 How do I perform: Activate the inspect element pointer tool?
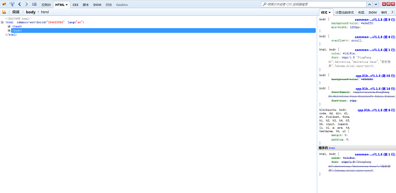click(12, 4)
